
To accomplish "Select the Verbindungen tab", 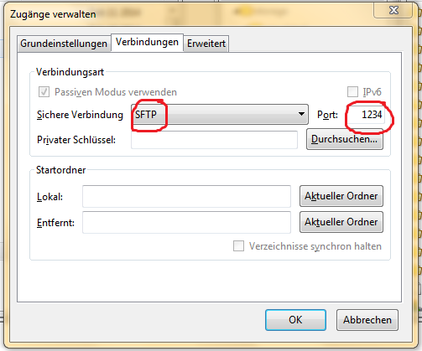I will click(147, 43).
